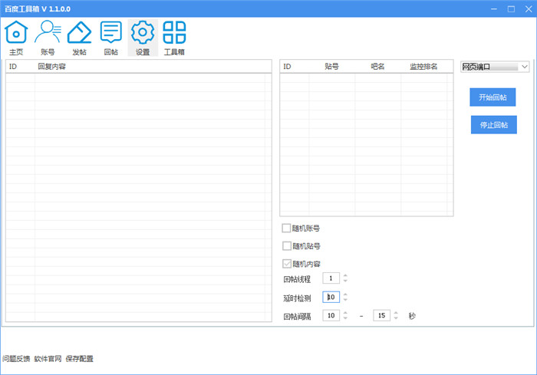Image resolution: width=537 pixels, height=375 pixels.
Task: Click the 回复内容 column header
Action: coord(51,67)
